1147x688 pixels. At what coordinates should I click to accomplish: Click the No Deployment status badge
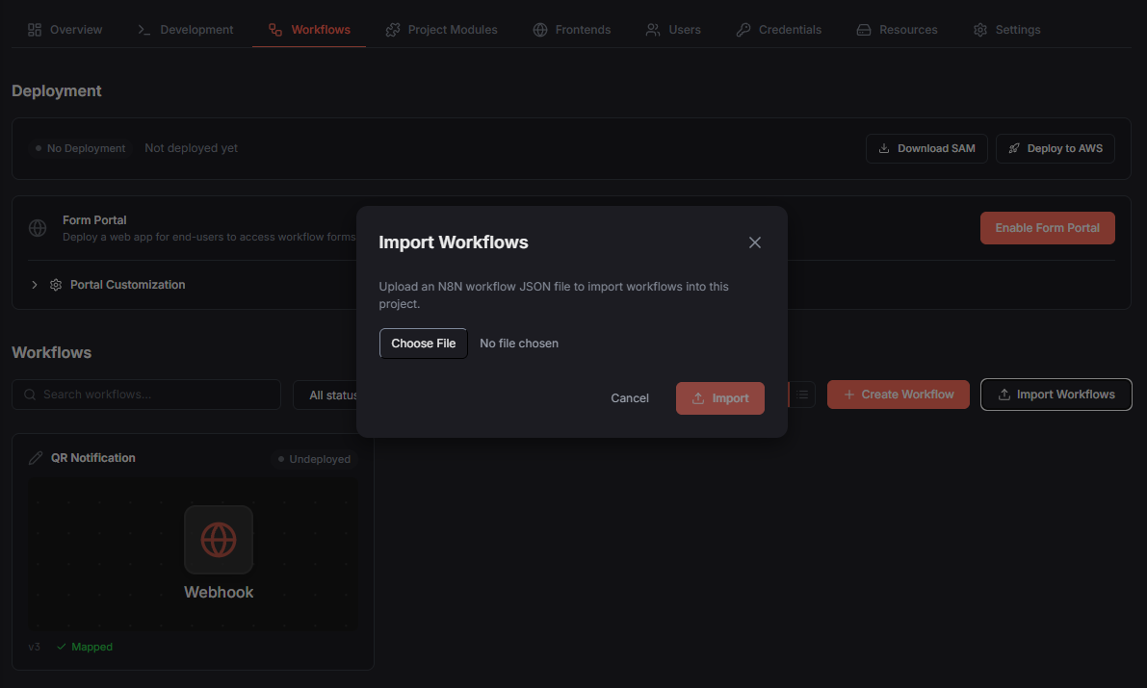[x=80, y=148]
